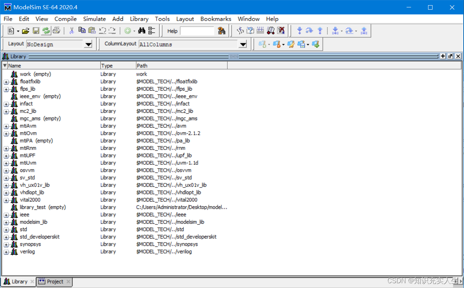
Task: Click the Step Over curved arrow icon
Action: click(x=310, y=31)
